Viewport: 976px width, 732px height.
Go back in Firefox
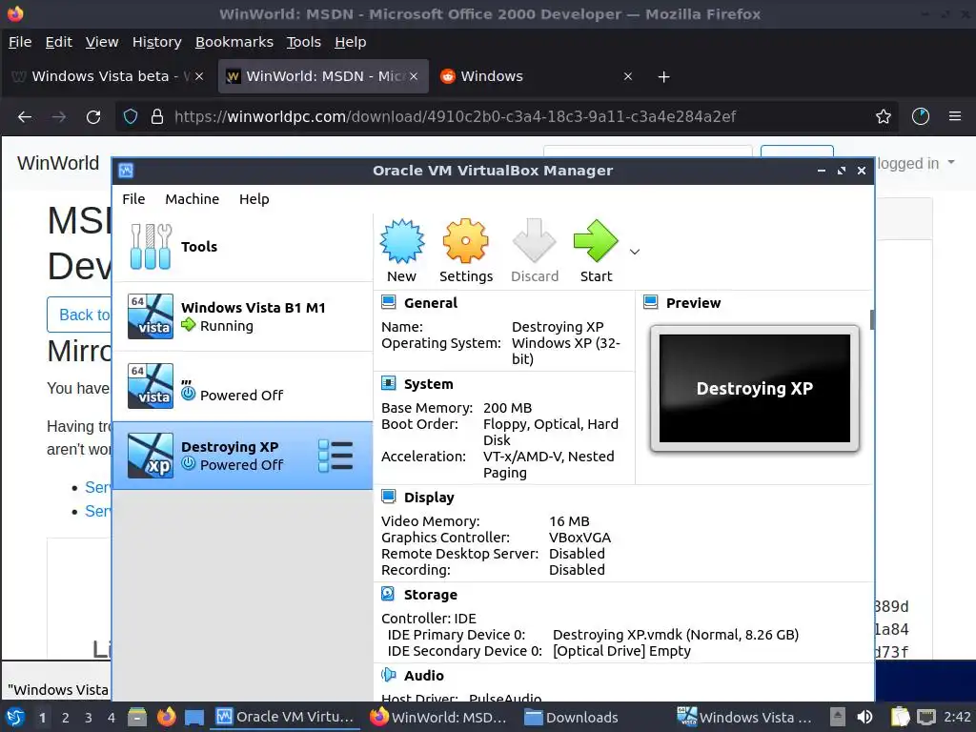pos(25,116)
